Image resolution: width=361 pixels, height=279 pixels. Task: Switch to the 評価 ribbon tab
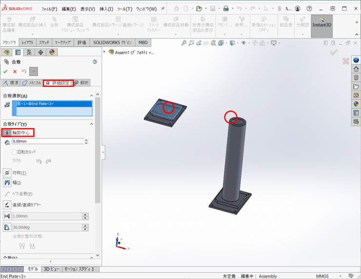(81, 42)
